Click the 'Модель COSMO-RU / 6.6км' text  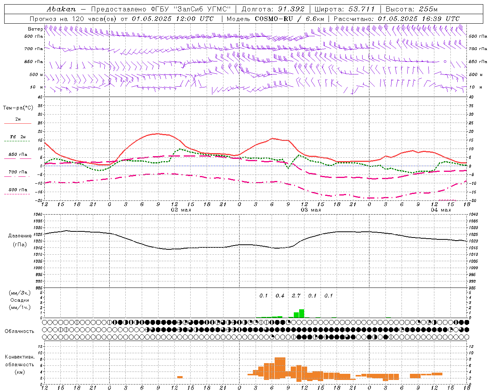point(275,19)
